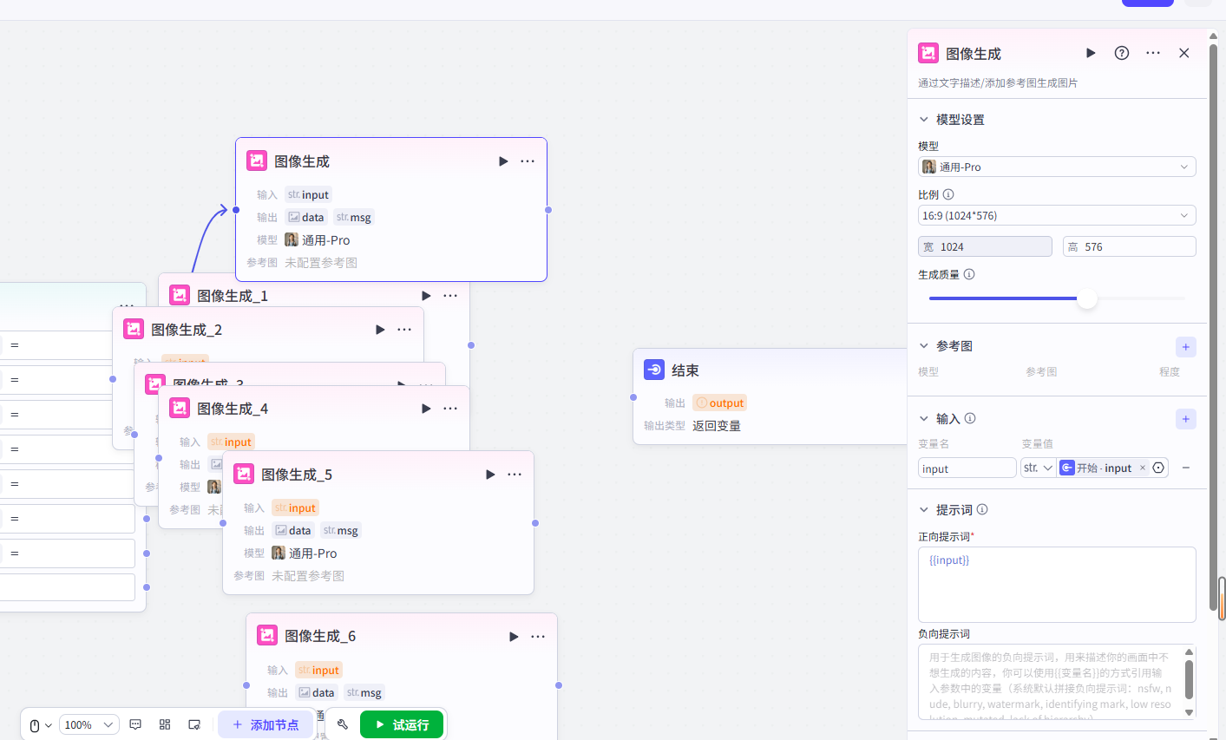Image resolution: width=1226 pixels, height=740 pixels.
Task: Click 添加节点 button
Action: click(x=266, y=724)
